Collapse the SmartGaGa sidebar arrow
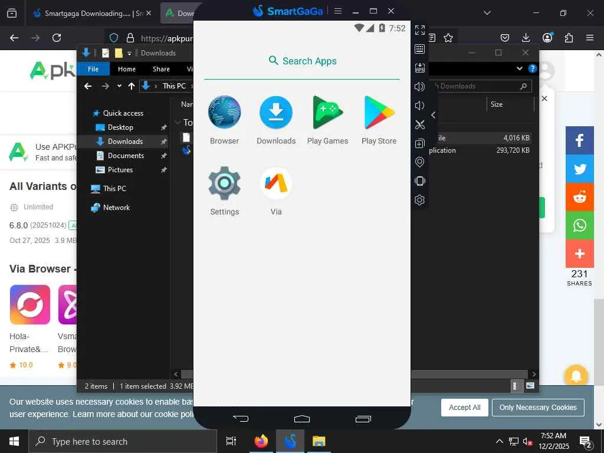Image resolution: width=604 pixels, height=453 pixels. tap(434, 115)
